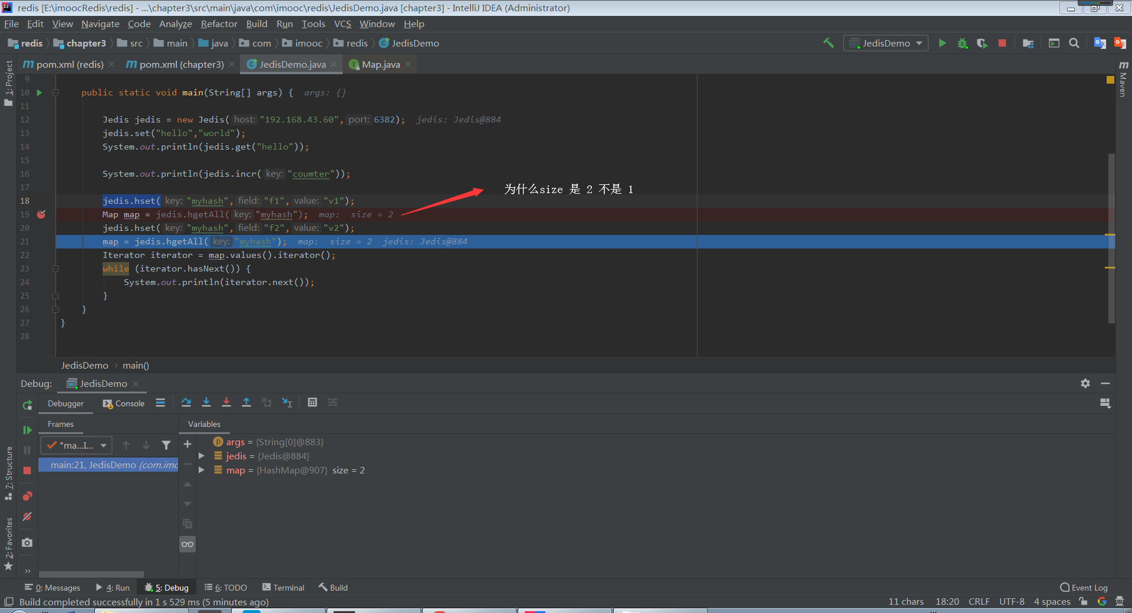Image resolution: width=1132 pixels, height=613 pixels.
Task: Click the filter frames funnel icon
Action: point(166,445)
